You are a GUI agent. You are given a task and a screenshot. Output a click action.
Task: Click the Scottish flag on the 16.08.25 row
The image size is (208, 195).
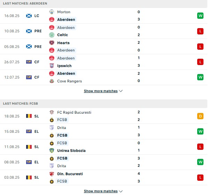click(x=29, y=16)
